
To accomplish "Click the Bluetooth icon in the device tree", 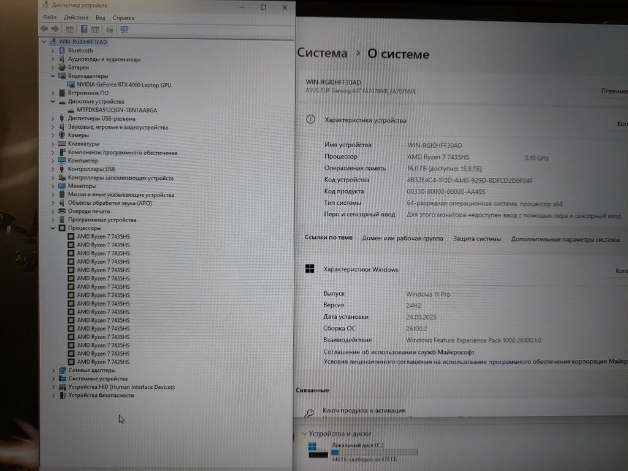I will coord(62,50).
